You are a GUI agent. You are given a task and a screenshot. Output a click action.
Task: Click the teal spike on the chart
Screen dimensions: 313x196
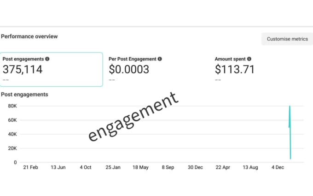point(290,132)
